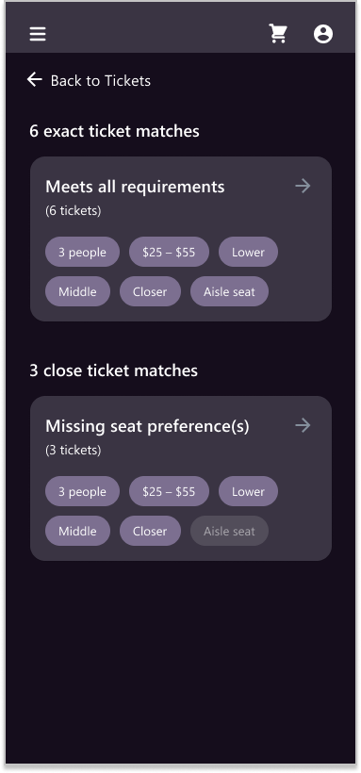Select Middle chip in exact matches card
Viewport: 361px width, 773px height.
click(77, 291)
